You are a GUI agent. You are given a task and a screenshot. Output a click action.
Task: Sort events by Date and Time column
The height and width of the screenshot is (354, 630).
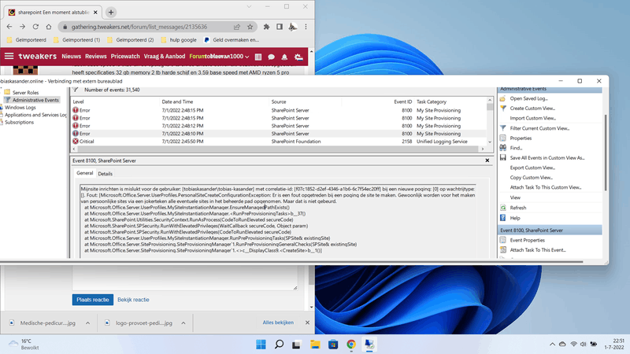(x=214, y=102)
